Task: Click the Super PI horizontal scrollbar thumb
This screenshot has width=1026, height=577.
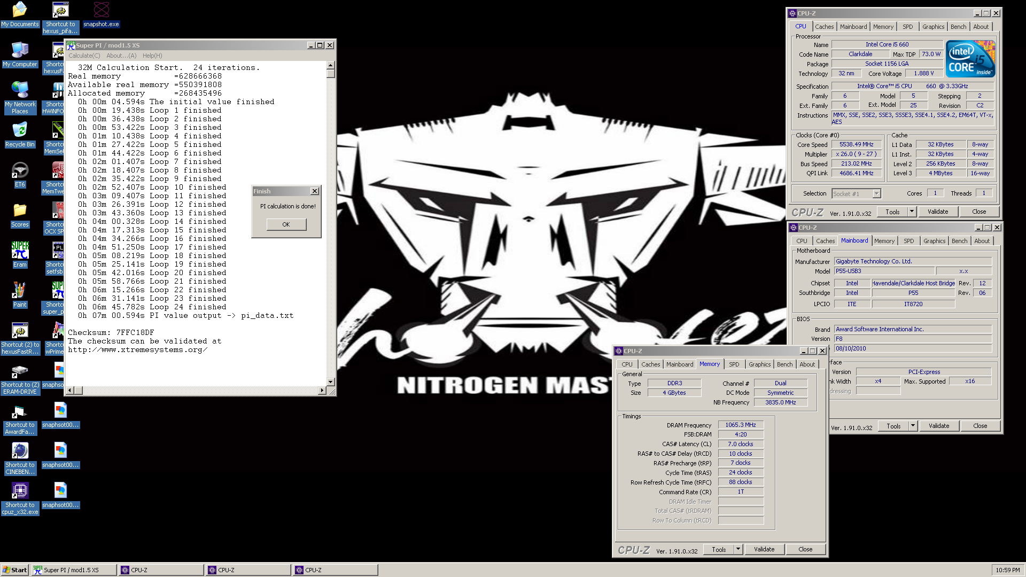Action: click(x=79, y=391)
